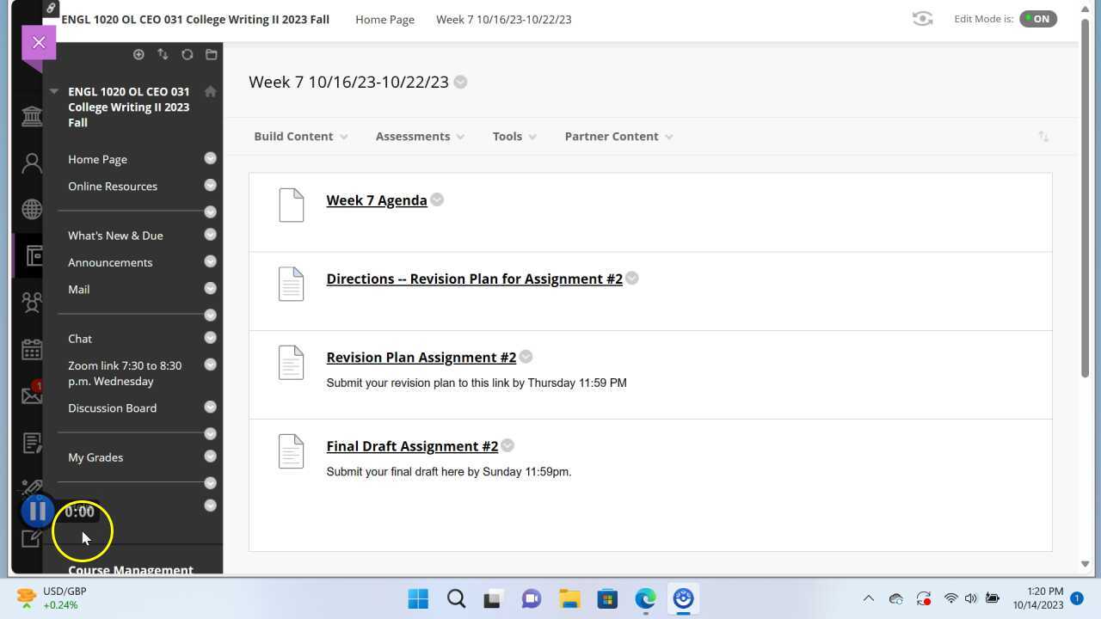This screenshot has height=619, width=1101.
Task: Close the purple X side panel button
Action: pyautogui.click(x=39, y=42)
